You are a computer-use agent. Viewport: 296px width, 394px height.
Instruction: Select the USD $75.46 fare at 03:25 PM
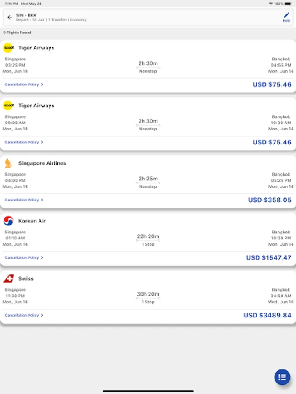[x=272, y=84]
